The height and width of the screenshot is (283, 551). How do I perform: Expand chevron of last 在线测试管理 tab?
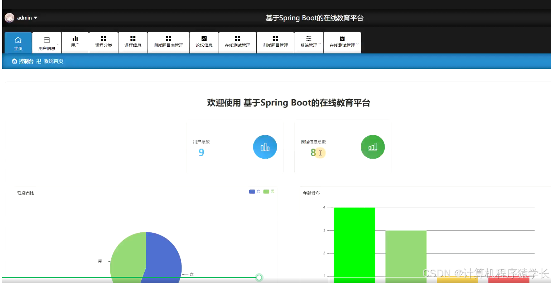pyautogui.click(x=357, y=44)
